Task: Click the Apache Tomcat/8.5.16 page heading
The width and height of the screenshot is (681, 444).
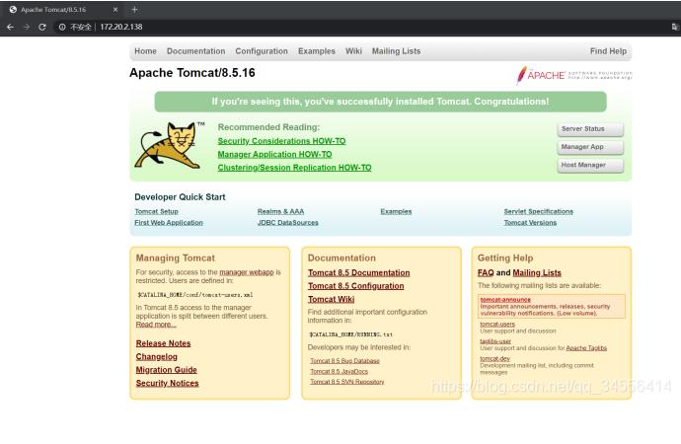Action: click(x=192, y=73)
